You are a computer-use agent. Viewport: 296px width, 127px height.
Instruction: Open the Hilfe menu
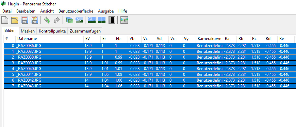pyautogui.click(x=123, y=11)
